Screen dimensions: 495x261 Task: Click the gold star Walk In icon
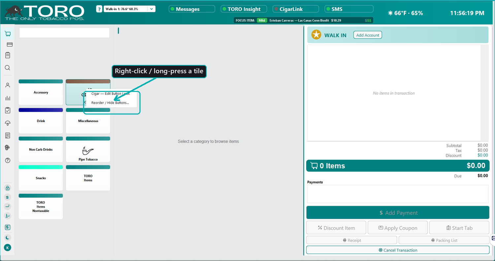316,35
